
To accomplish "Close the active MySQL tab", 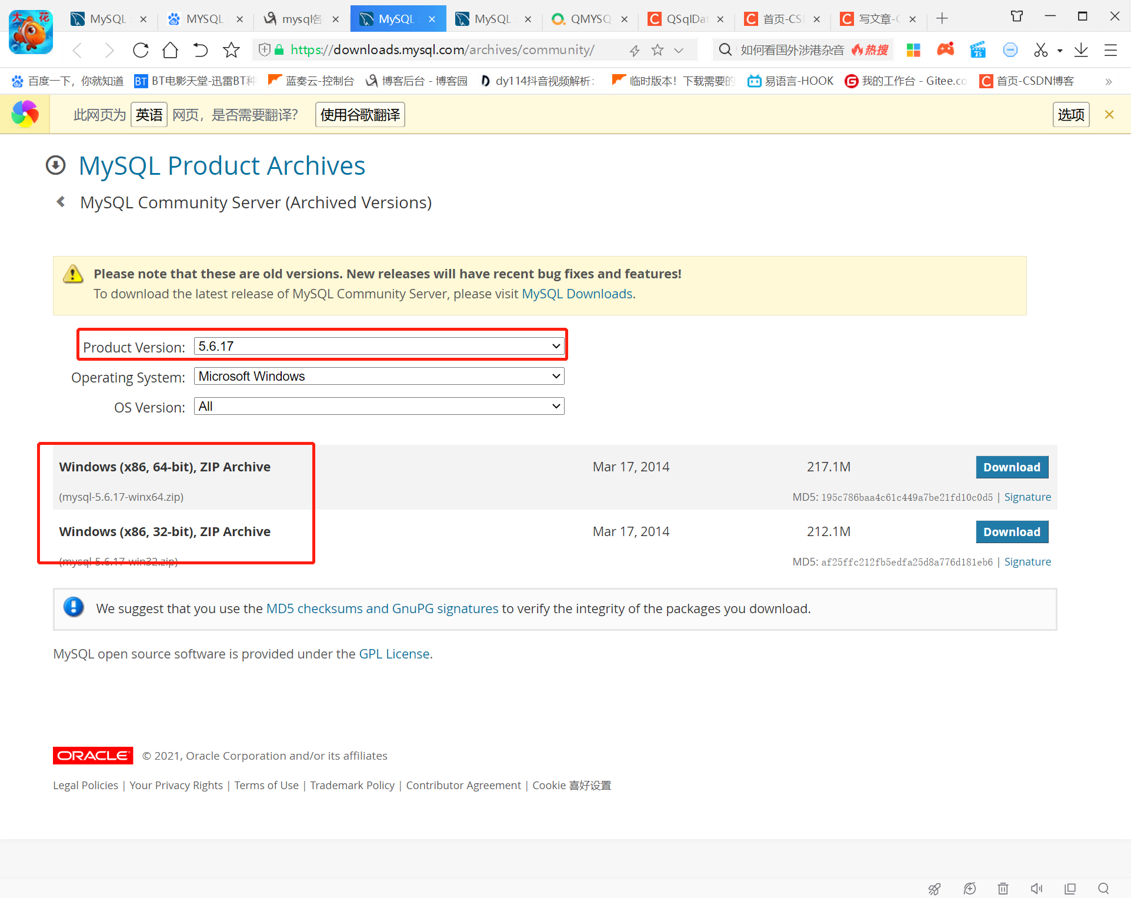I will pyautogui.click(x=432, y=19).
